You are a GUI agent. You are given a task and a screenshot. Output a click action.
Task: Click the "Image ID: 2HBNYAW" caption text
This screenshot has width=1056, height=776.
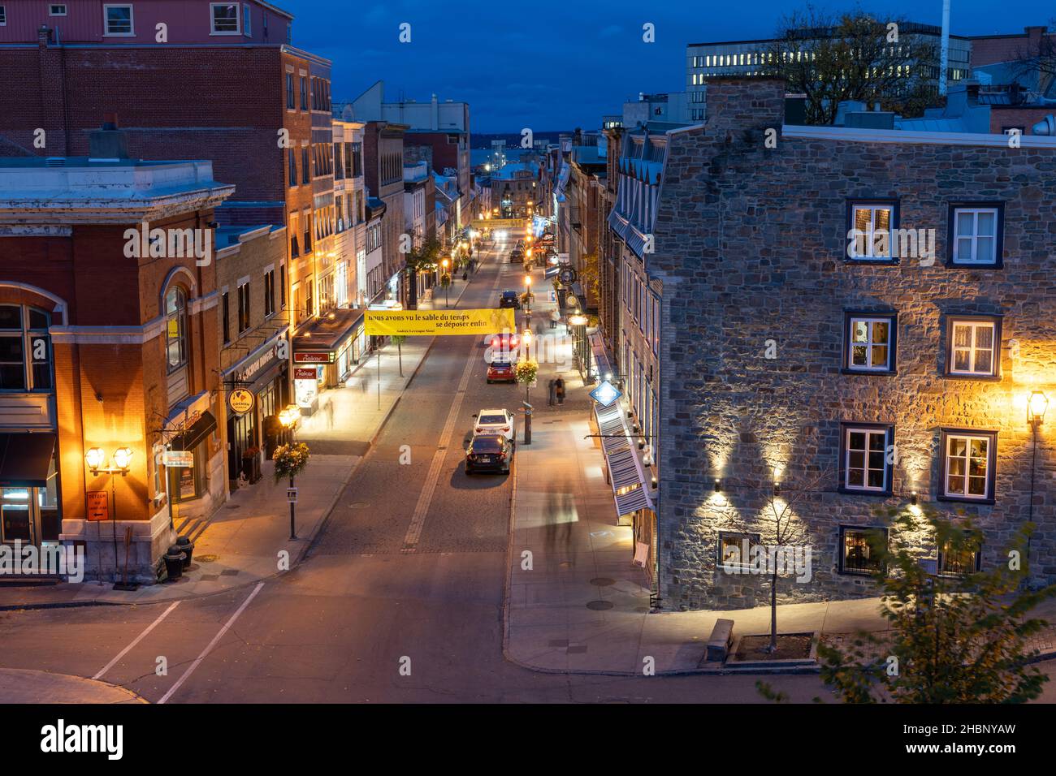961,730
